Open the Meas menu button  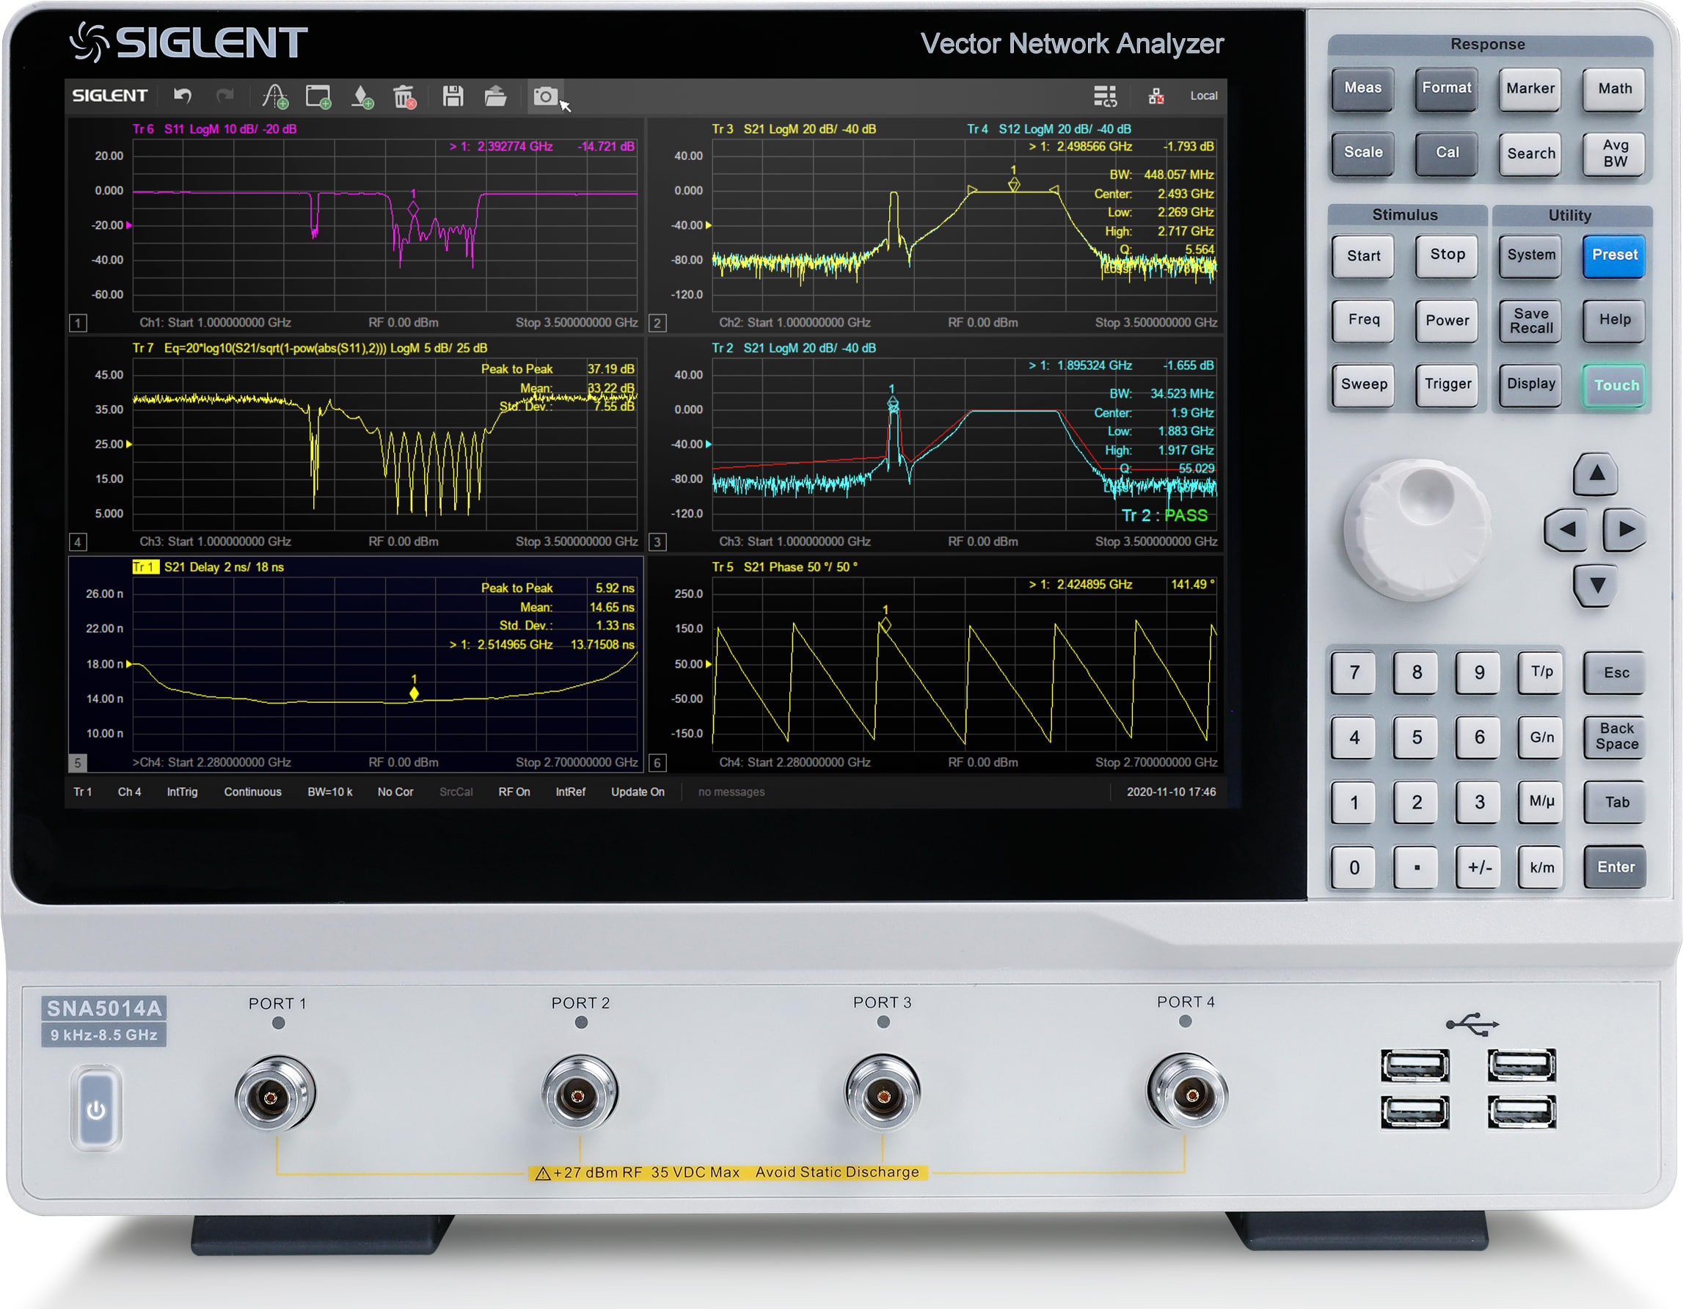(x=1362, y=89)
